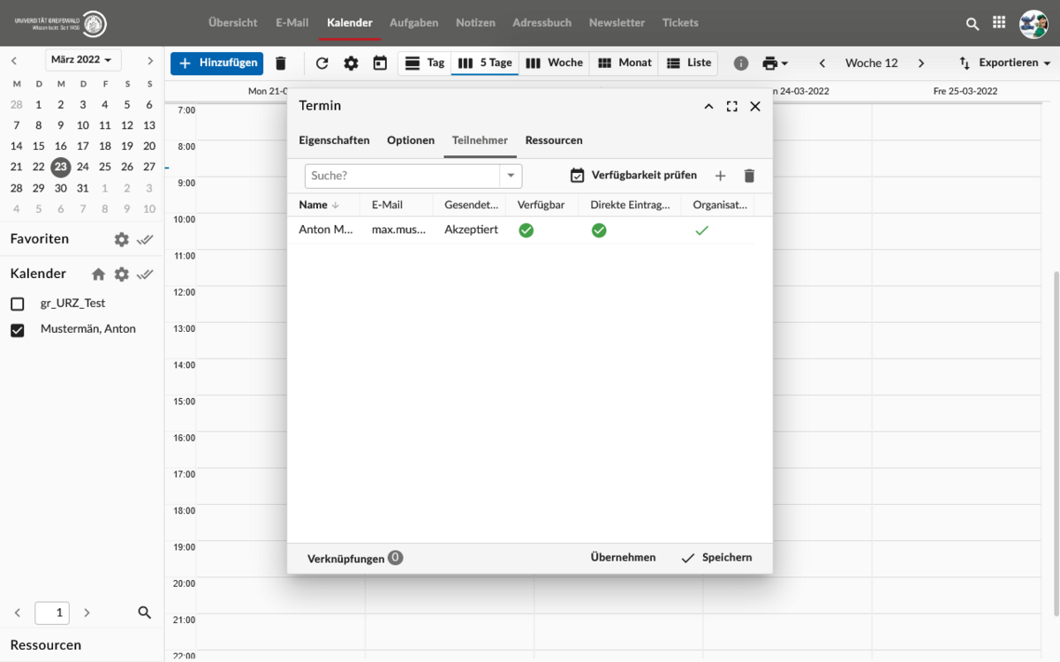Click Verfügbarkeit prüfen button
The image size is (1060, 662).
coord(633,176)
